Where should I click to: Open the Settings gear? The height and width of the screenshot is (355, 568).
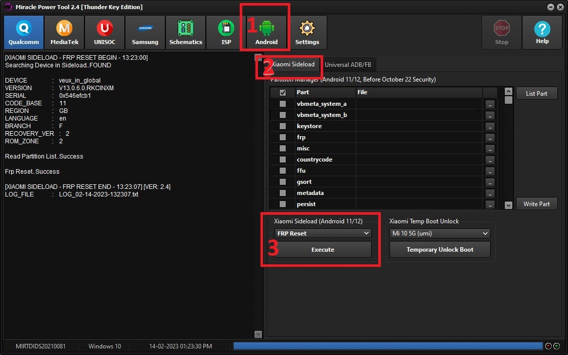(307, 32)
